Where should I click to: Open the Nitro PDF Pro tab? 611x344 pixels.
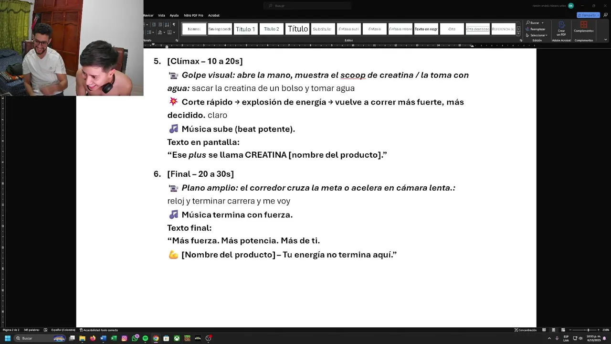193,15
